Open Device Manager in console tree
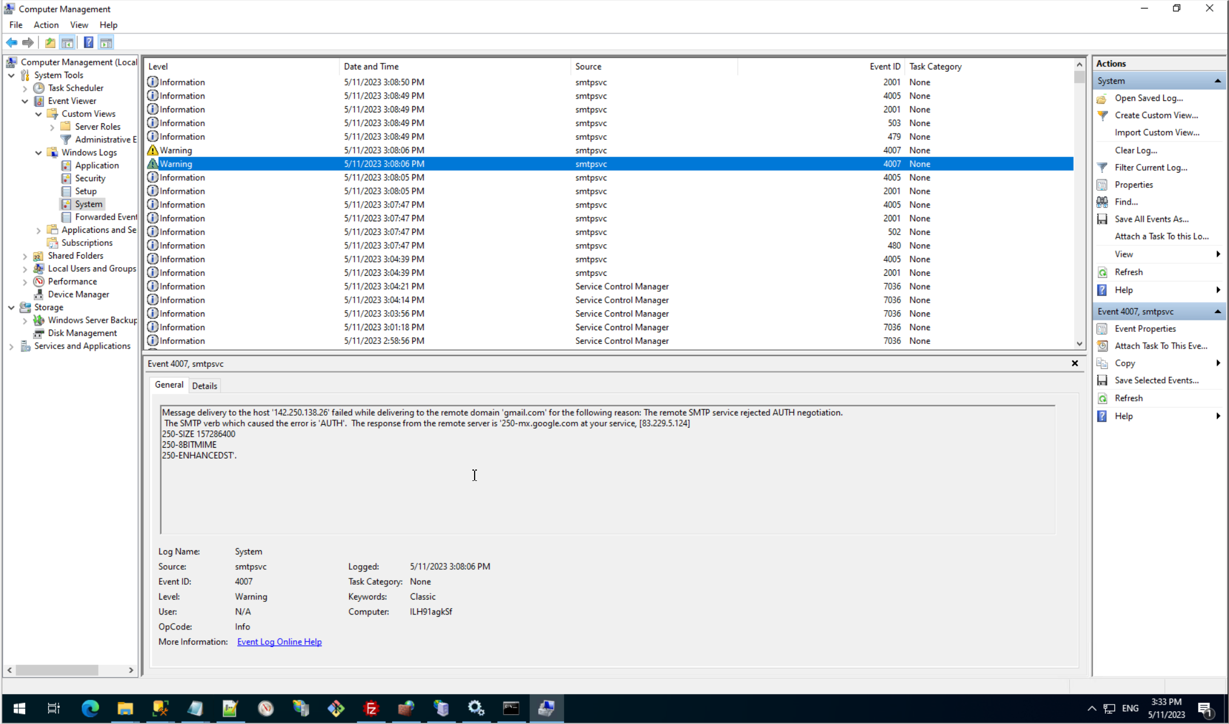This screenshot has height=724, width=1229. pos(78,294)
